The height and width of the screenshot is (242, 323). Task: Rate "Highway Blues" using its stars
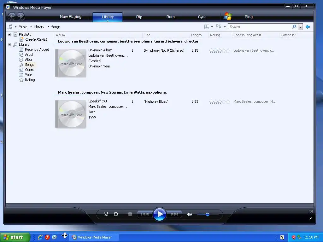click(220, 102)
